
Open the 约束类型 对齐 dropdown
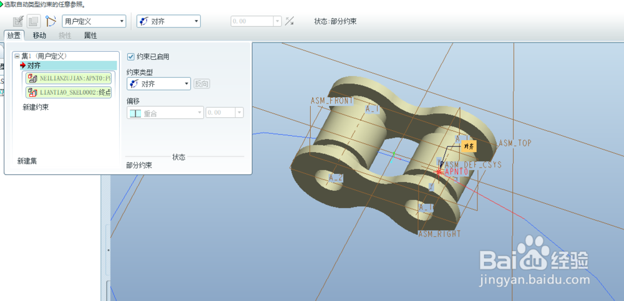coord(158,84)
